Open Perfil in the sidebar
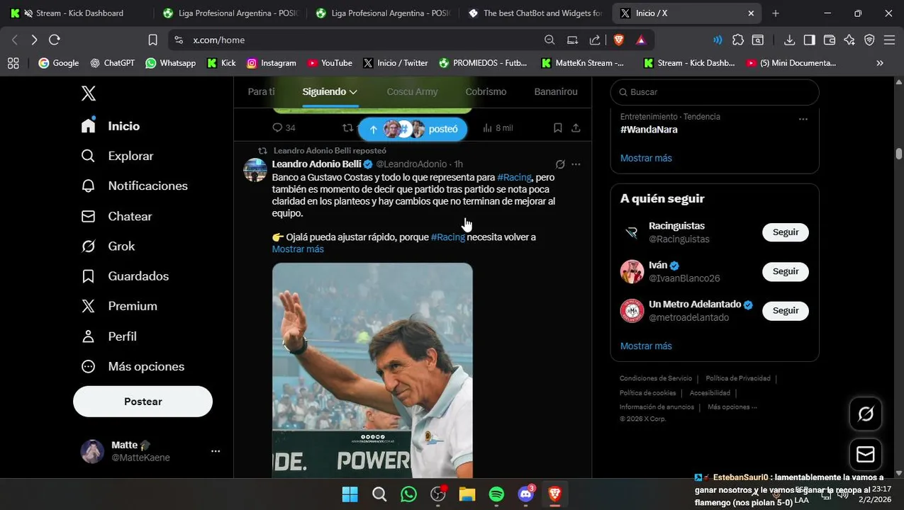This screenshot has height=510, width=904. tap(108, 336)
